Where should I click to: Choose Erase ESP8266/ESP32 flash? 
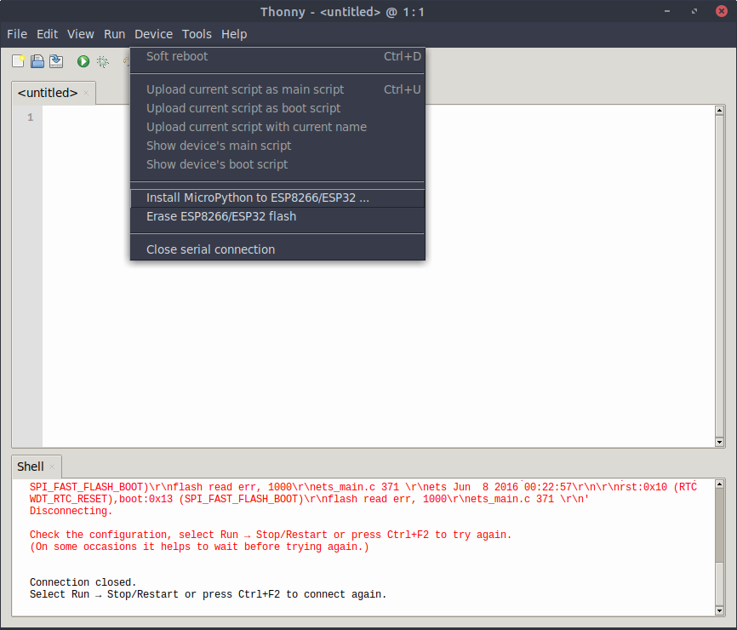click(x=277, y=217)
